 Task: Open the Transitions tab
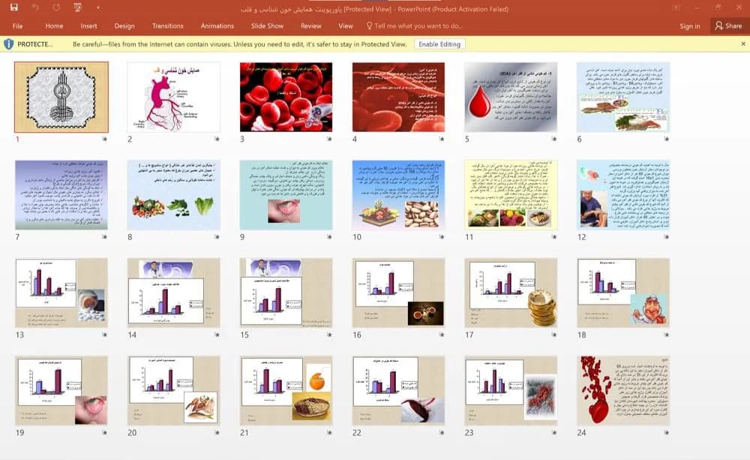pos(167,26)
